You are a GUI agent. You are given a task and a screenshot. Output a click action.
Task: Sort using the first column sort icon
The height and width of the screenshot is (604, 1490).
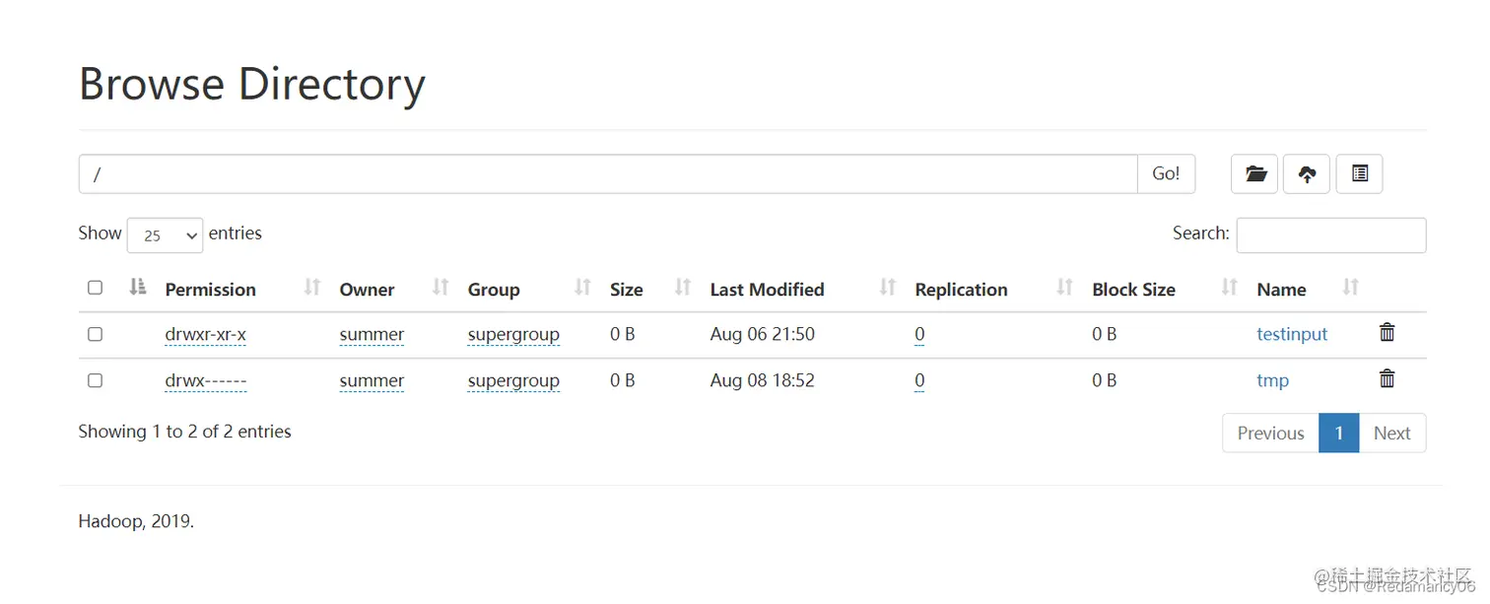point(138,287)
